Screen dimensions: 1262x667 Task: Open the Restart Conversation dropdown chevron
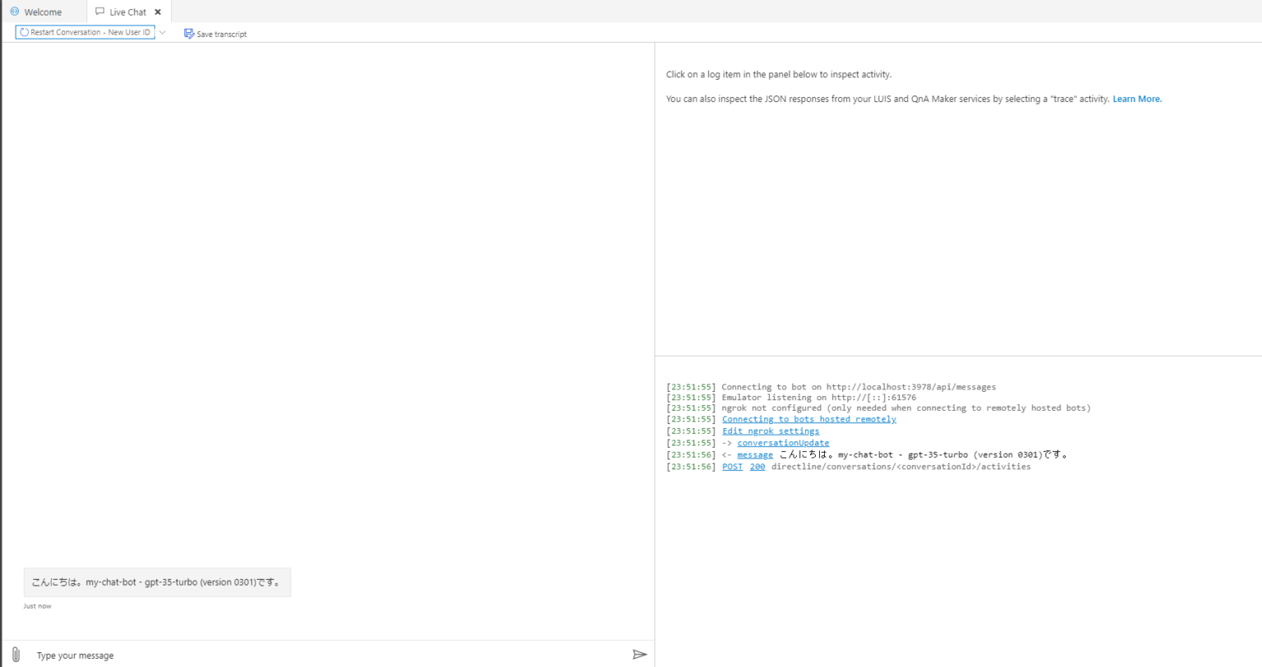pos(163,32)
